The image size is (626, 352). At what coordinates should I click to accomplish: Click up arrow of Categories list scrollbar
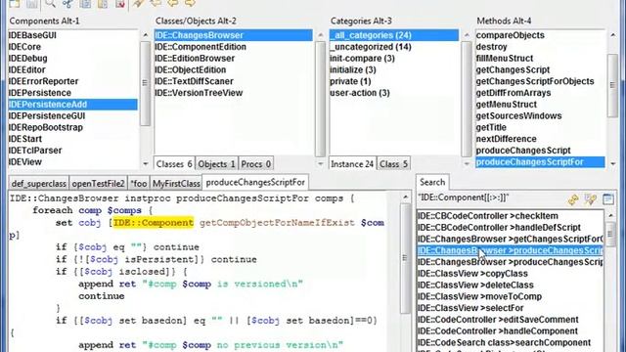pos(467,35)
